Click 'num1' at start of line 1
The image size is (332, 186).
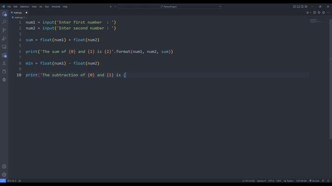click(30, 22)
